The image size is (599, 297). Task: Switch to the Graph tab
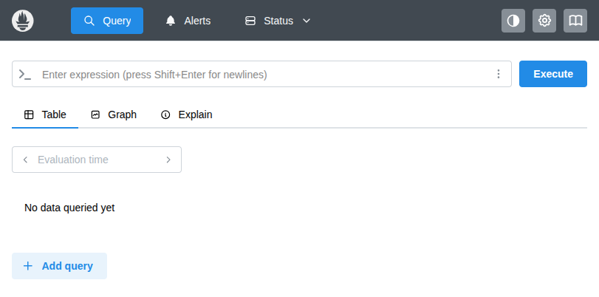click(x=114, y=115)
